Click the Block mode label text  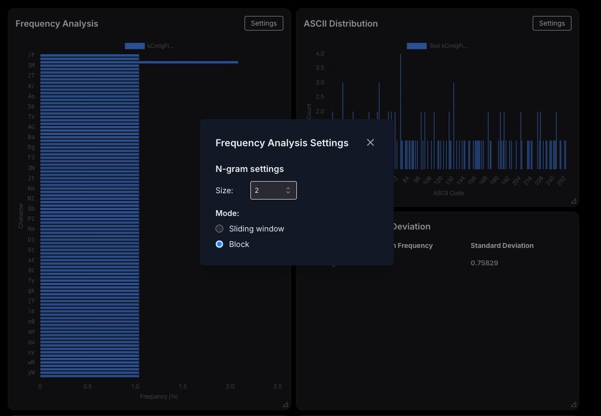(239, 244)
